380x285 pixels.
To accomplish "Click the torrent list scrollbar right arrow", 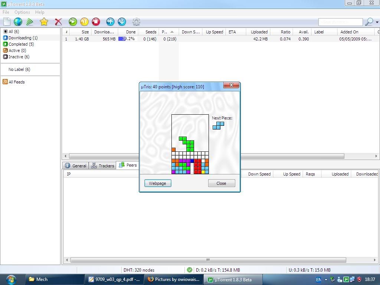I will click(376, 156).
